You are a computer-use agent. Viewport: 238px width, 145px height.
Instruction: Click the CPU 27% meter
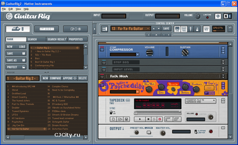[x=218, y=29]
